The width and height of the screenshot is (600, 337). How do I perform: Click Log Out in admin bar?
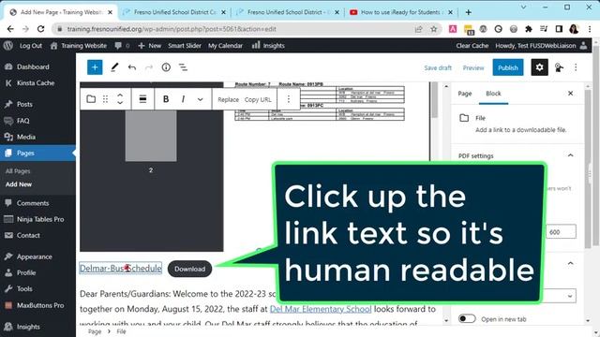coord(31,46)
